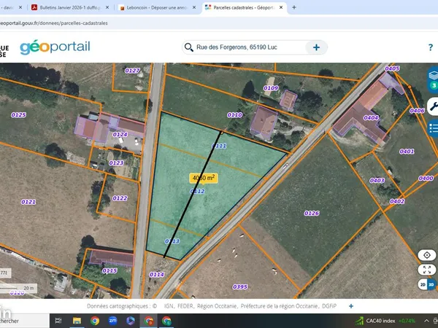Close the Parcelles cadastrales tab
This screenshot has width=438, height=328.
click(281, 7)
